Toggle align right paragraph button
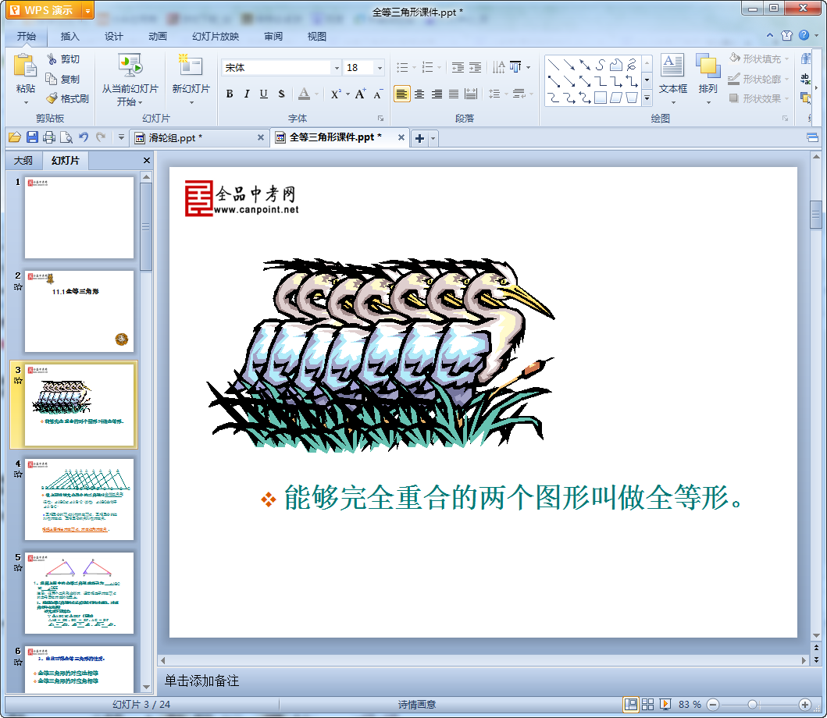 [x=437, y=94]
